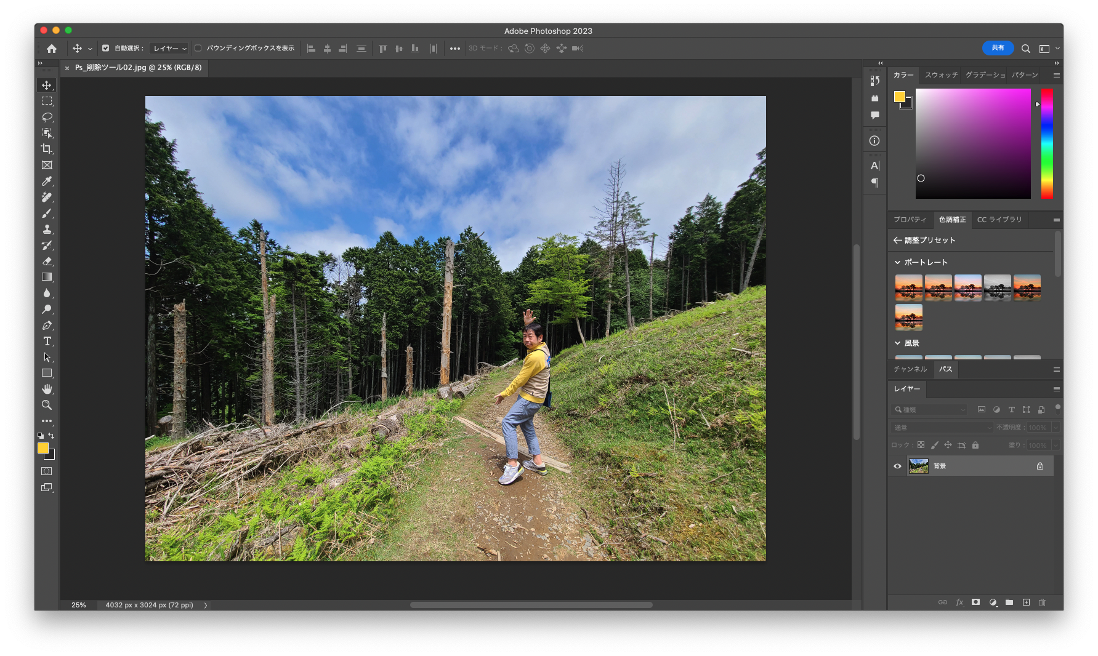The image size is (1098, 656).
Task: Select the Rectangular Marquee tool
Action: coord(47,101)
